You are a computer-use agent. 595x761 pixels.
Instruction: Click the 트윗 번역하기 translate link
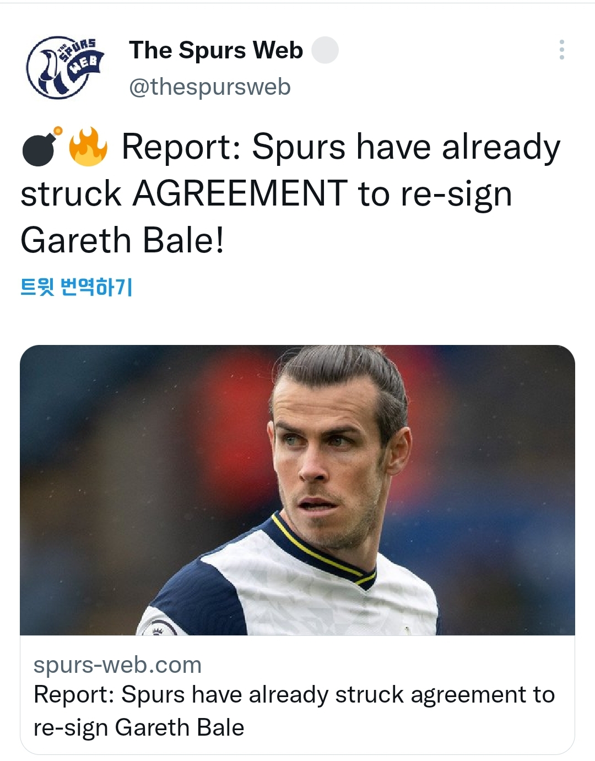77,287
